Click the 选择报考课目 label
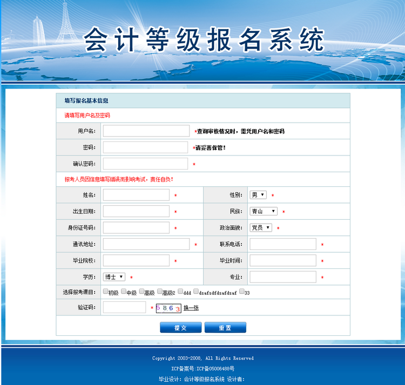 point(79,292)
